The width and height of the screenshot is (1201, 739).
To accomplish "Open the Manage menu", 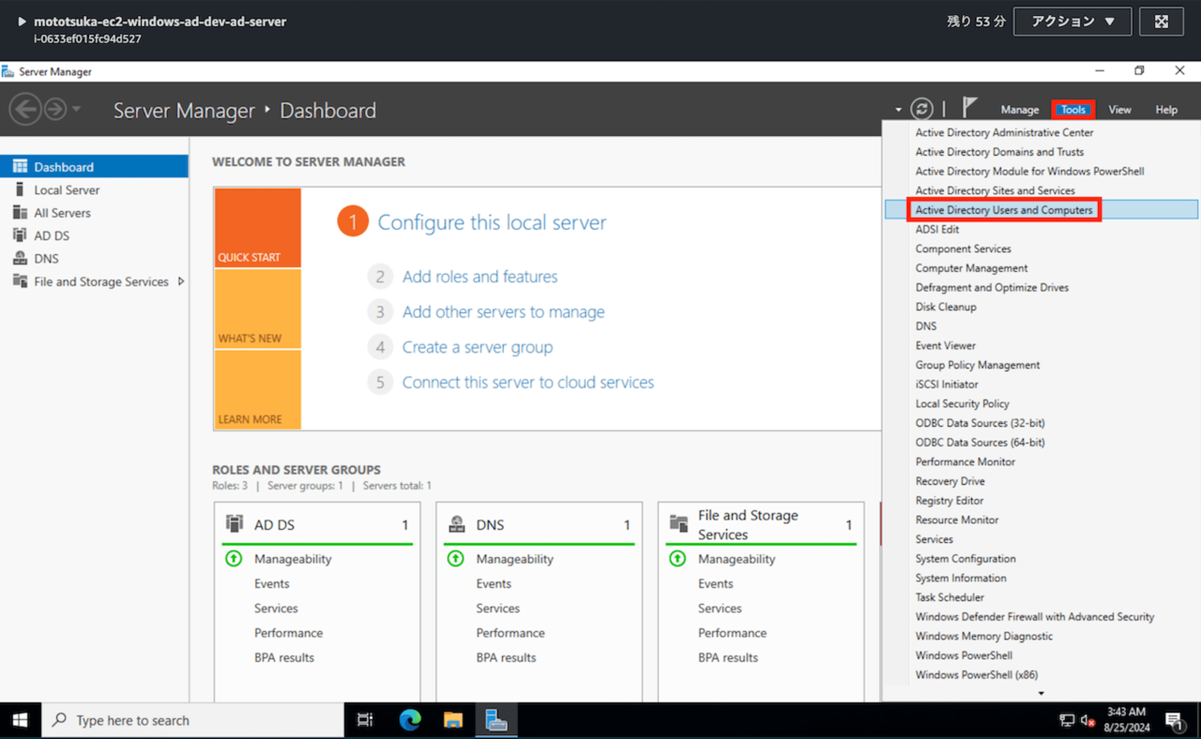I will 1020,110.
